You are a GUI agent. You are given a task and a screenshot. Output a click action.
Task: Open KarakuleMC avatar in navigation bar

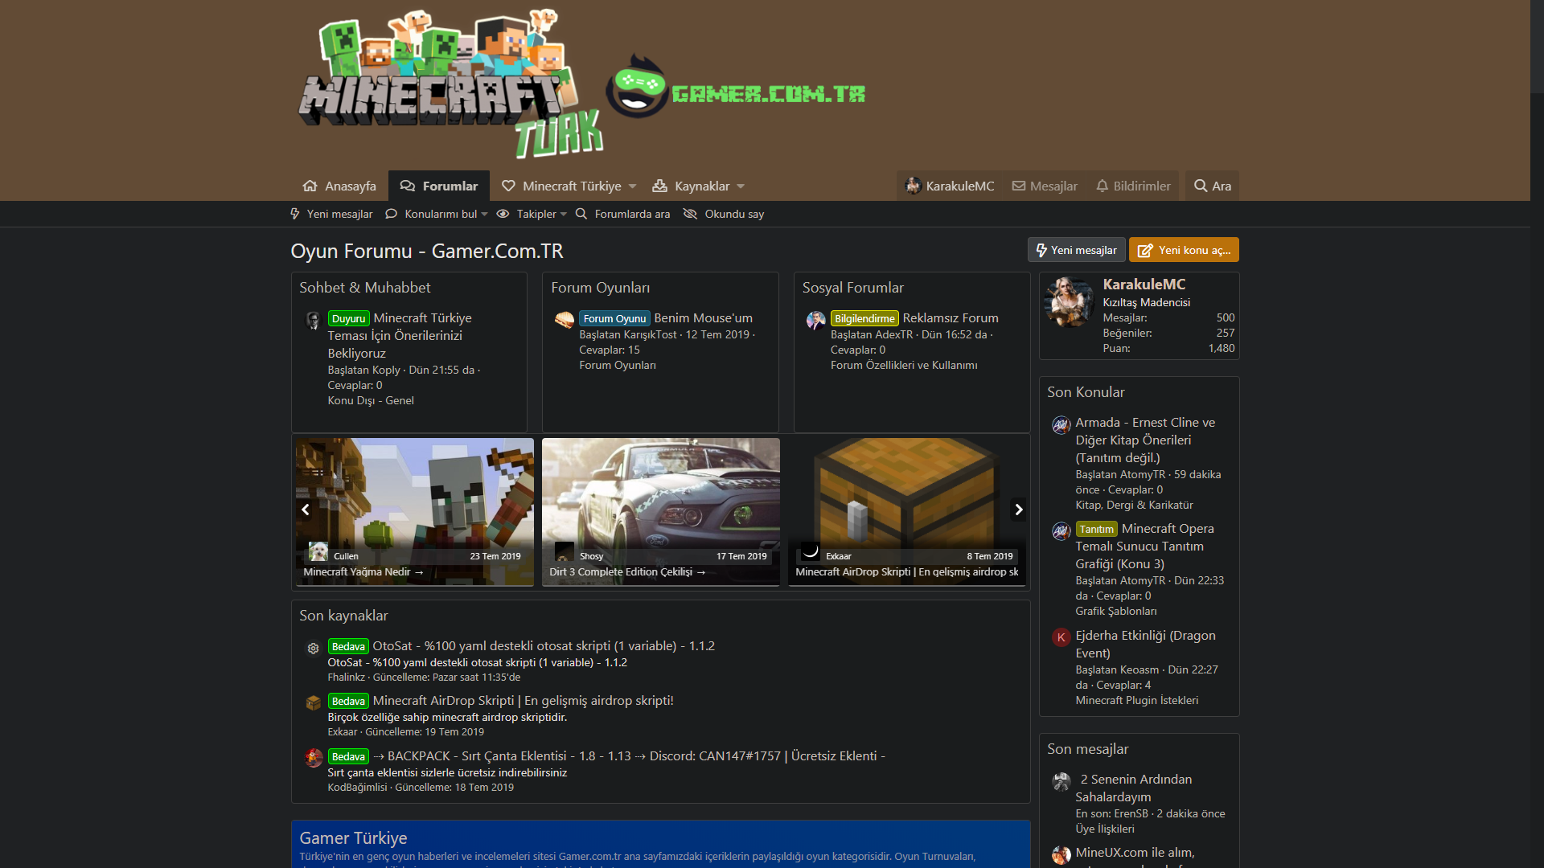click(x=913, y=186)
